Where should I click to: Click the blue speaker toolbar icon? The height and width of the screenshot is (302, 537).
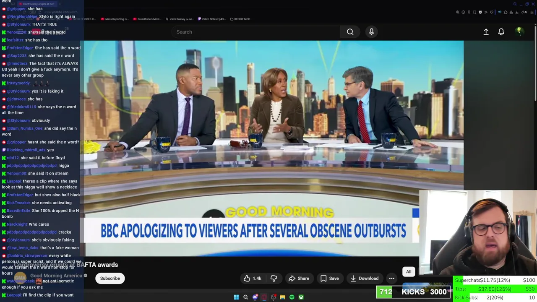(500, 12)
